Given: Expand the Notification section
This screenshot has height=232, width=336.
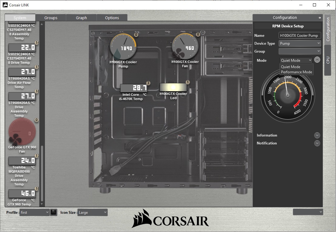Looking at the screenshot, I should (x=317, y=143).
